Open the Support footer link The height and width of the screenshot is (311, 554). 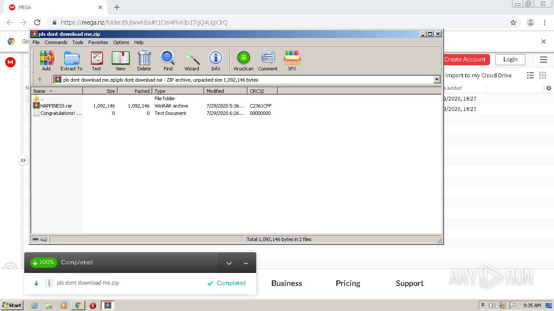[409, 283]
